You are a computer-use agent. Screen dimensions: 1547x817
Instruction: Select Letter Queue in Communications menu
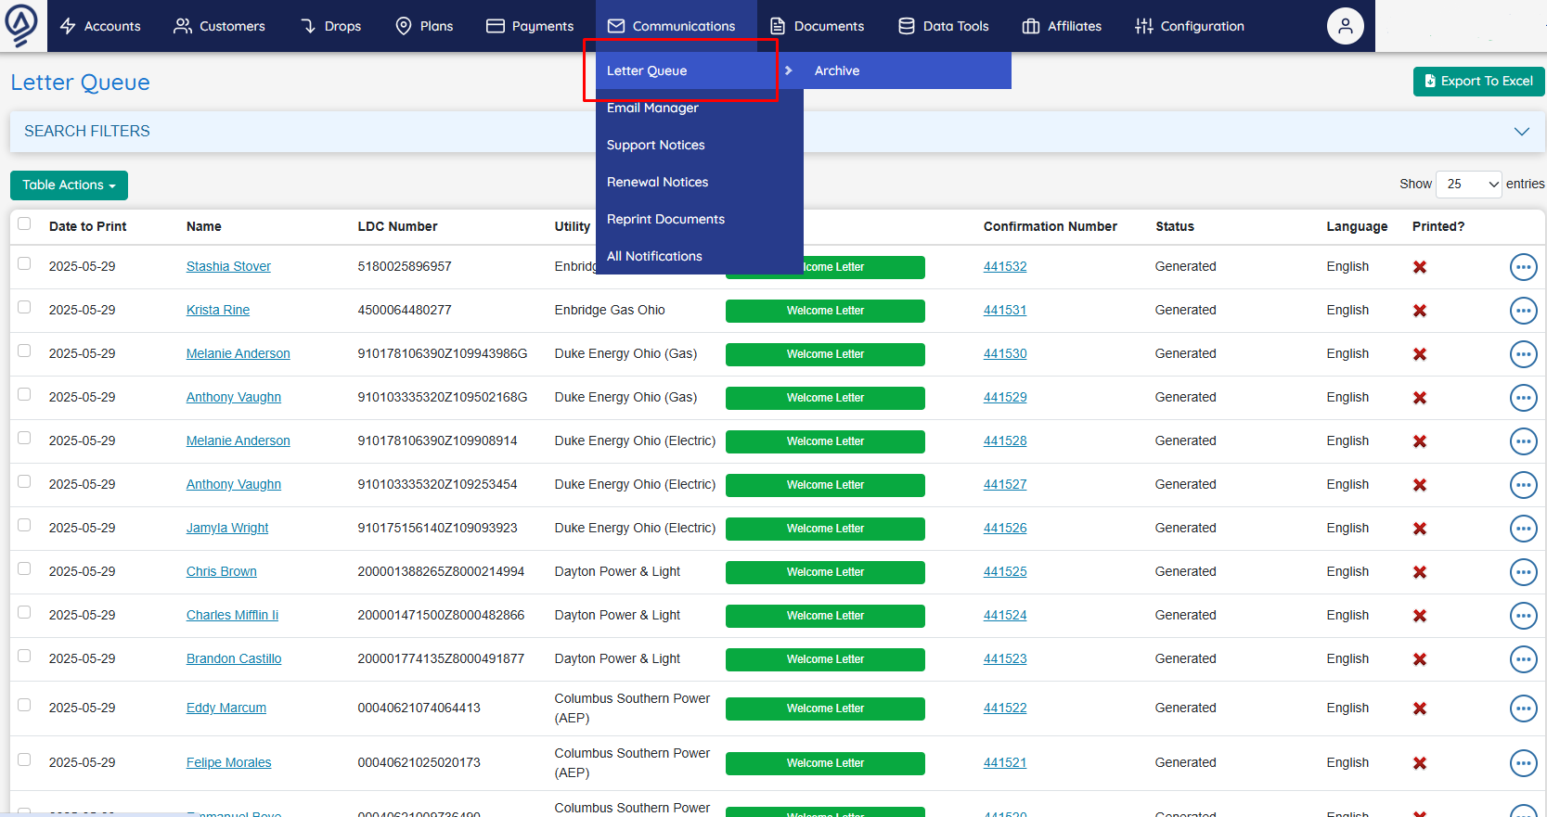689,70
